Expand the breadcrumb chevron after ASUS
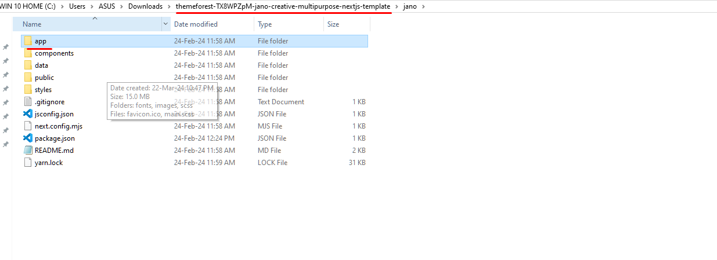Screen dimensions: 717x260 (122, 6)
